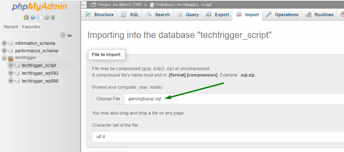The height and width of the screenshot is (152, 344).
Task: Expand the information_schema database node
Action: [4, 43]
